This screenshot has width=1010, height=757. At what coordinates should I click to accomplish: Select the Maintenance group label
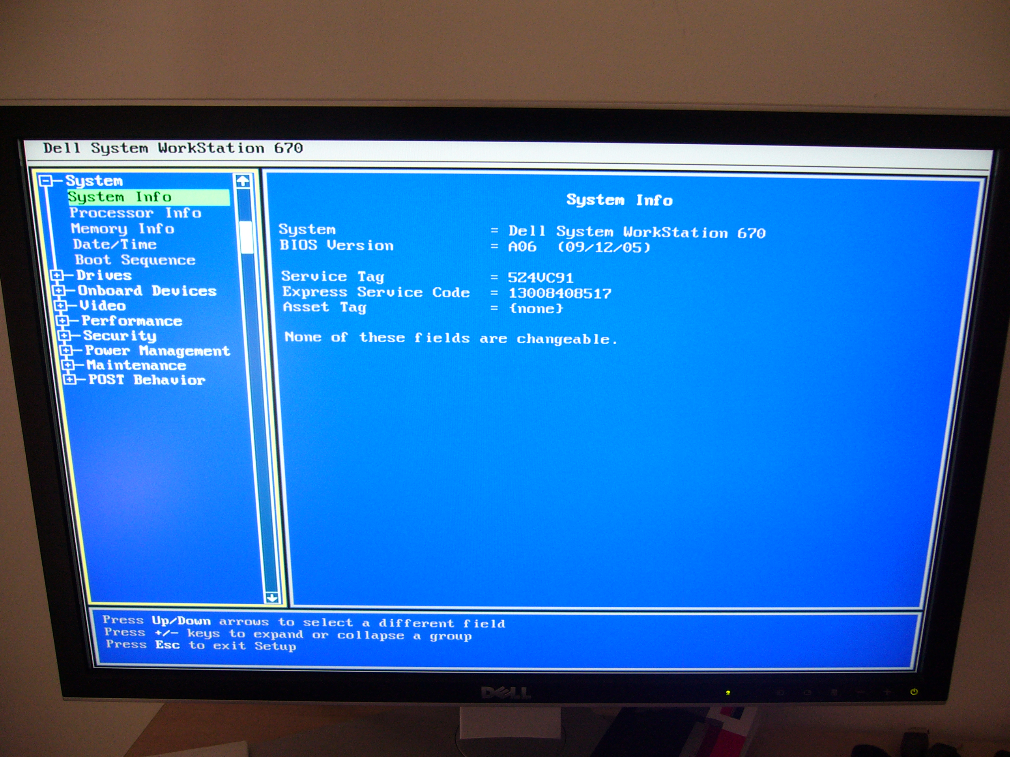point(137,365)
